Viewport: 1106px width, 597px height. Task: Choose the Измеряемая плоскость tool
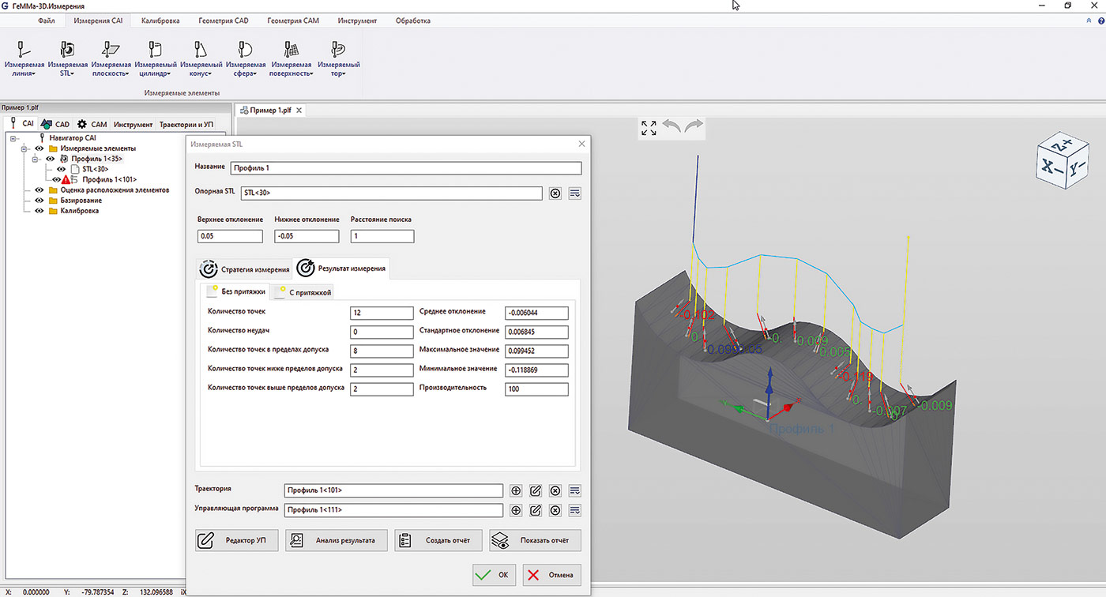coord(111,58)
